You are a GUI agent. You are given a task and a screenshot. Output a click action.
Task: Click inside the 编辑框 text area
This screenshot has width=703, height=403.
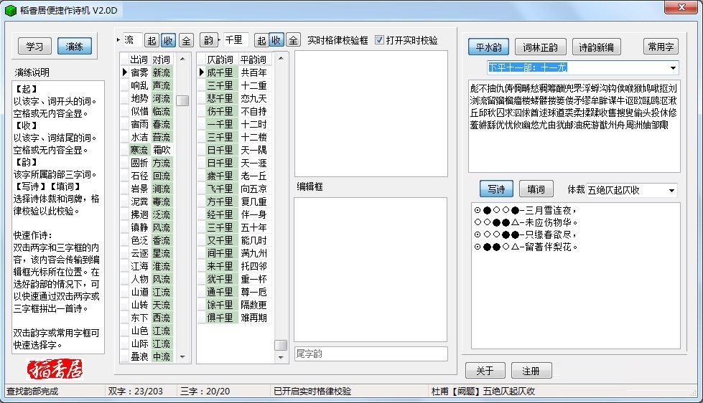tap(371, 270)
